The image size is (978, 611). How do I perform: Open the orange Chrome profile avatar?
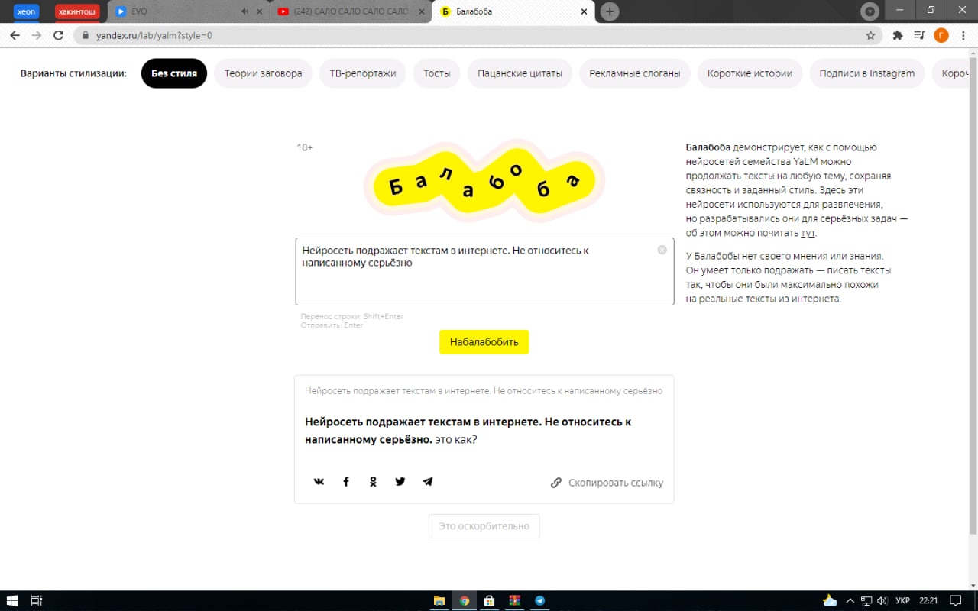pyautogui.click(x=941, y=35)
